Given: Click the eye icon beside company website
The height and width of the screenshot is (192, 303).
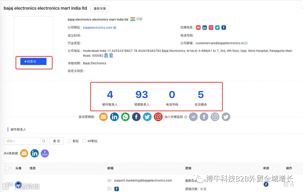Looking at the screenshot, I should tap(115, 27).
